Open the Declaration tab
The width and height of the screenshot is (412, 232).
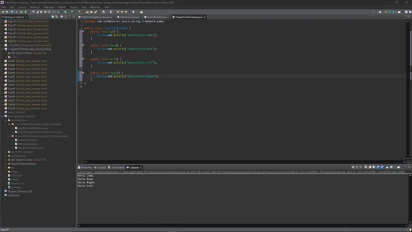click(x=116, y=167)
